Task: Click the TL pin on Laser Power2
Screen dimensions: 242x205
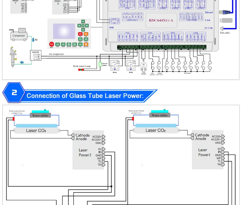Action: [104, 162]
